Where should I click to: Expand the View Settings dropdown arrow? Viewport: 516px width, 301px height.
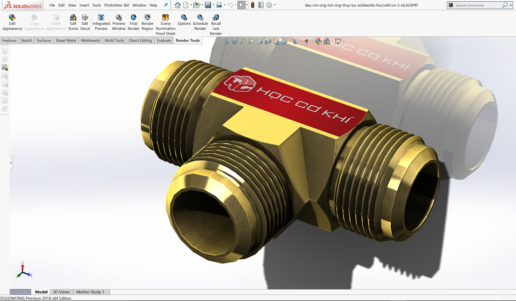[344, 42]
